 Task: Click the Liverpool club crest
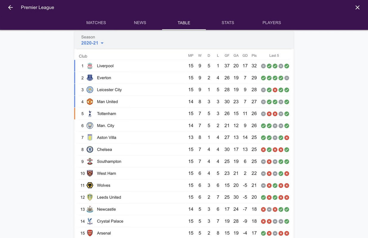tap(90, 66)
